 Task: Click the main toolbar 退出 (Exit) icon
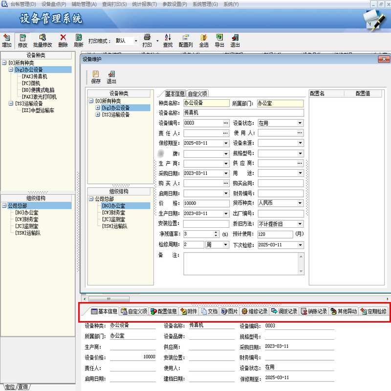pyautogui.click(x=235, y=41)
